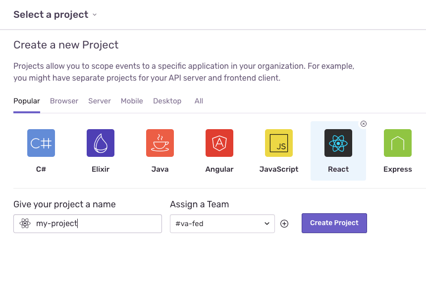This screenshot has width=426, height=286.
Task: Click the Create Project button
Action: coord(334,223)
